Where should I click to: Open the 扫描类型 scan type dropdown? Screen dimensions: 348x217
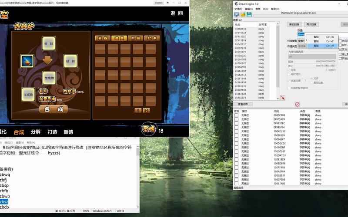coord(301,41)
